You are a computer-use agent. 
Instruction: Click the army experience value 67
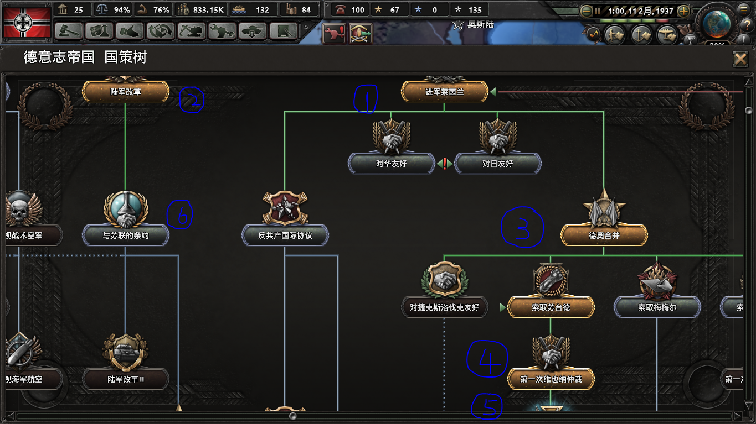click(x=389, y=9)
